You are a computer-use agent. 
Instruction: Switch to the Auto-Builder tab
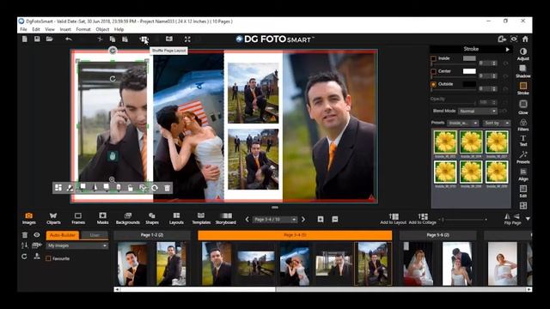(63, 235)
